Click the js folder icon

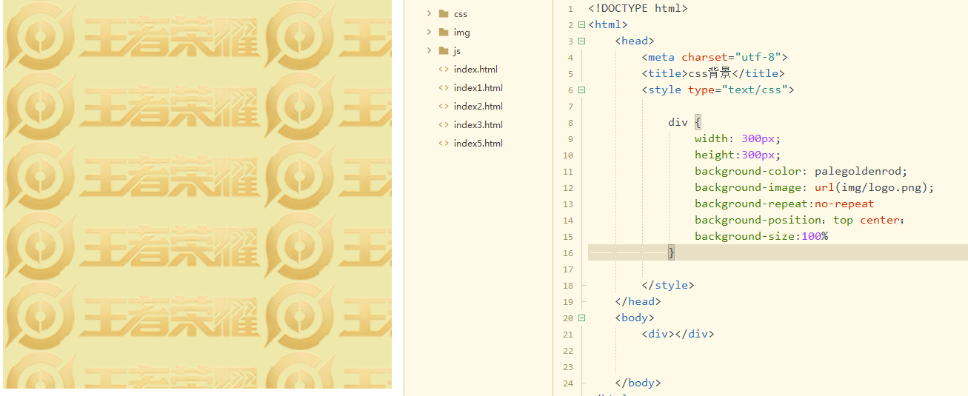[444, 50]
